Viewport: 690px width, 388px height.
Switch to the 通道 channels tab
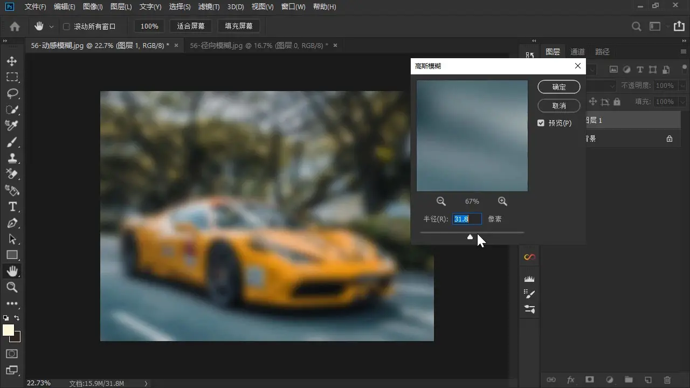tap(577, 52)
